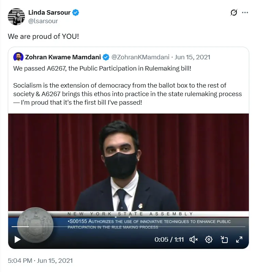
Task: Play the video
Action: (17, 239)
